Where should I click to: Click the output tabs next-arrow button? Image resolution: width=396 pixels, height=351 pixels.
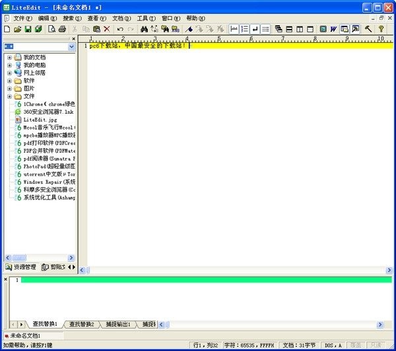click(22, 325)
